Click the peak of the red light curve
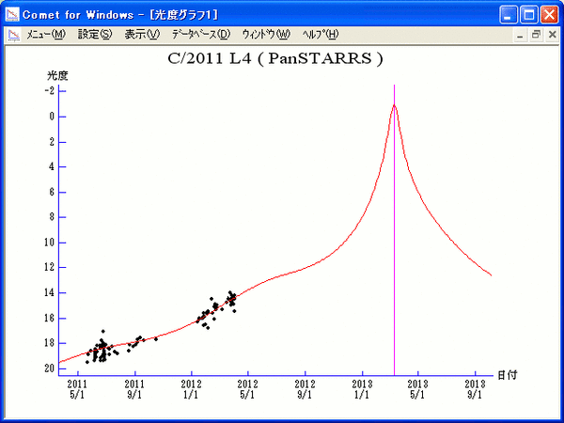Viewport: 564px width, 423px height. [394, 105]
